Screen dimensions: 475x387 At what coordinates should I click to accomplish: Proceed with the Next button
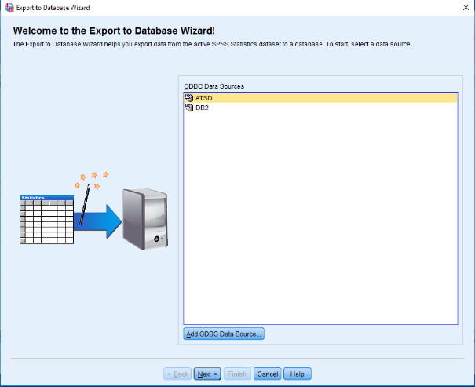coord(207,374)
